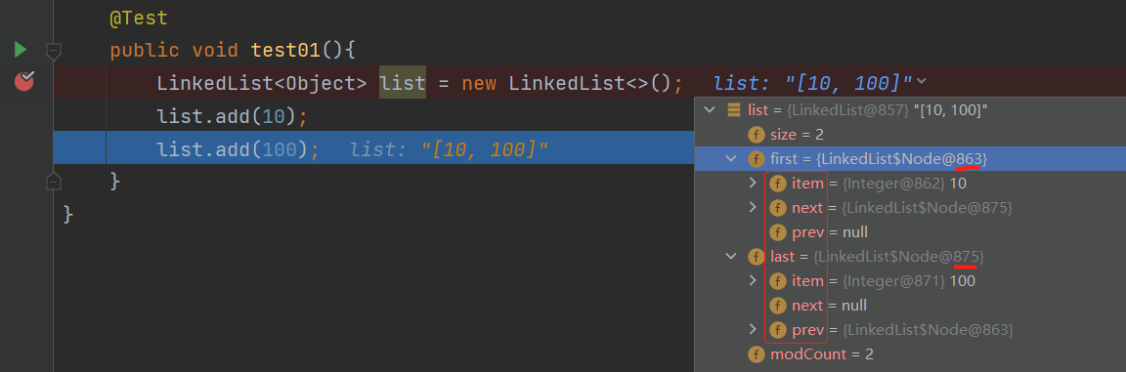Select next = null under last
The width and height of the screenshot is (1126, 372).
coord(911,306)
